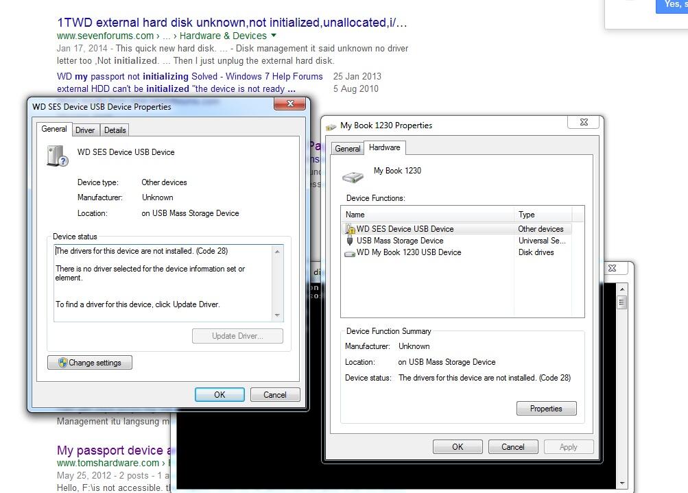688x493 pixels.
Task: Click the Hardware & Devices breadcrumb
Action: coord(223,36)
